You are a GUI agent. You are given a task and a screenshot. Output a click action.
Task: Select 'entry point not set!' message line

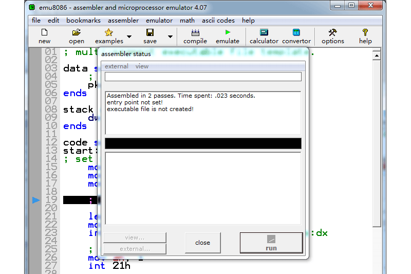pyautogui.click(x=135, y=102)
